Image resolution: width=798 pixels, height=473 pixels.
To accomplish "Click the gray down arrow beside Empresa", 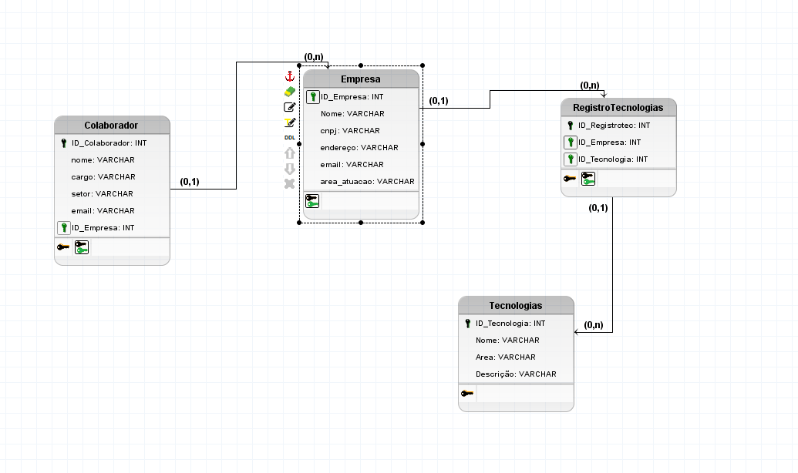I will pos(290,169).
